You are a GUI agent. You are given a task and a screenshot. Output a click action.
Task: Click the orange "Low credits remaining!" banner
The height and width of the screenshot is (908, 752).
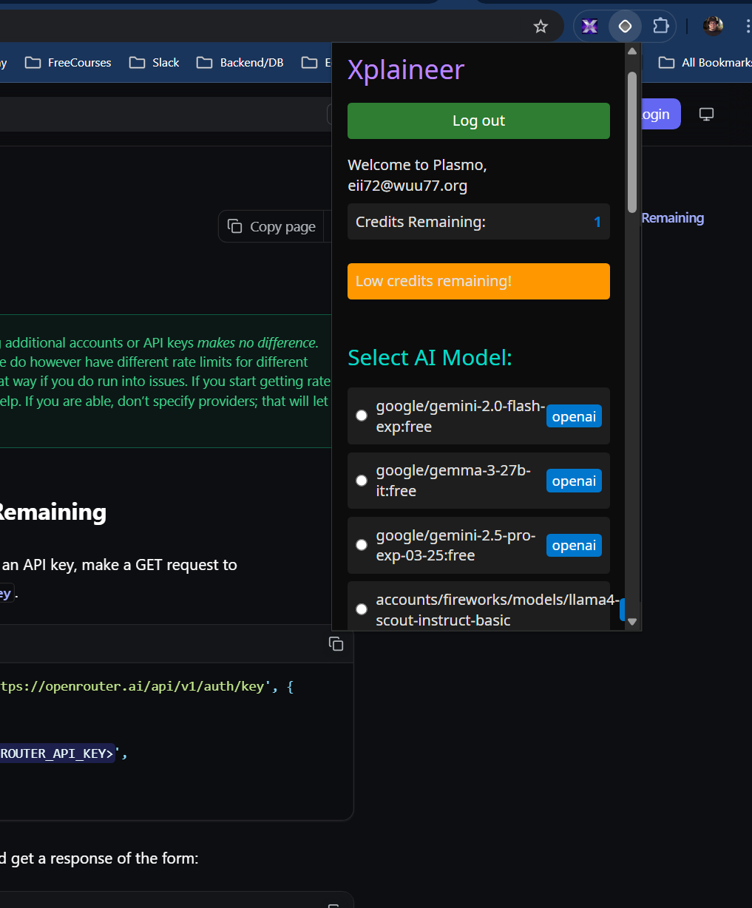[x=478, y=281]
